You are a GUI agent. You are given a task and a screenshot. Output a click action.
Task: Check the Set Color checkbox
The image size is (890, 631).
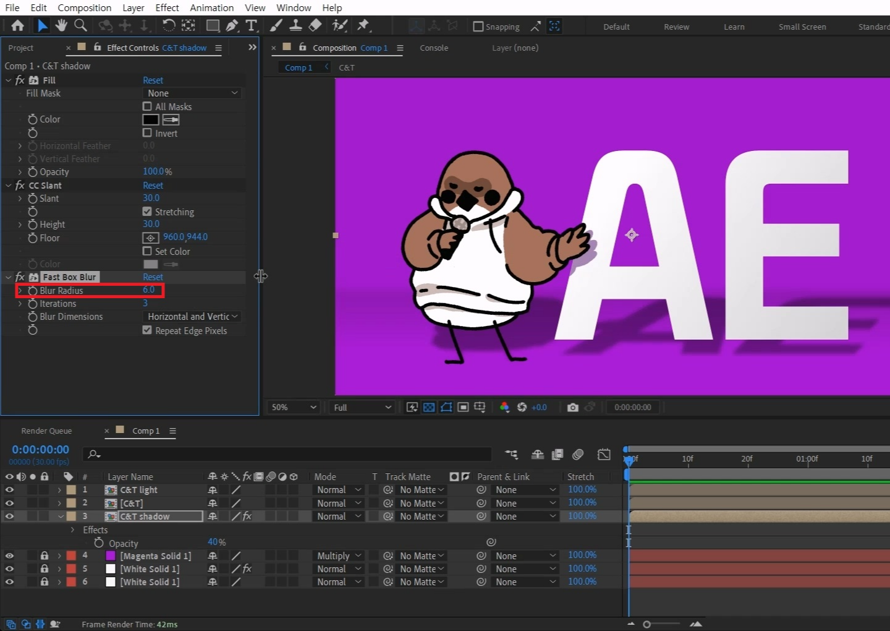click(x=147, y=251)
